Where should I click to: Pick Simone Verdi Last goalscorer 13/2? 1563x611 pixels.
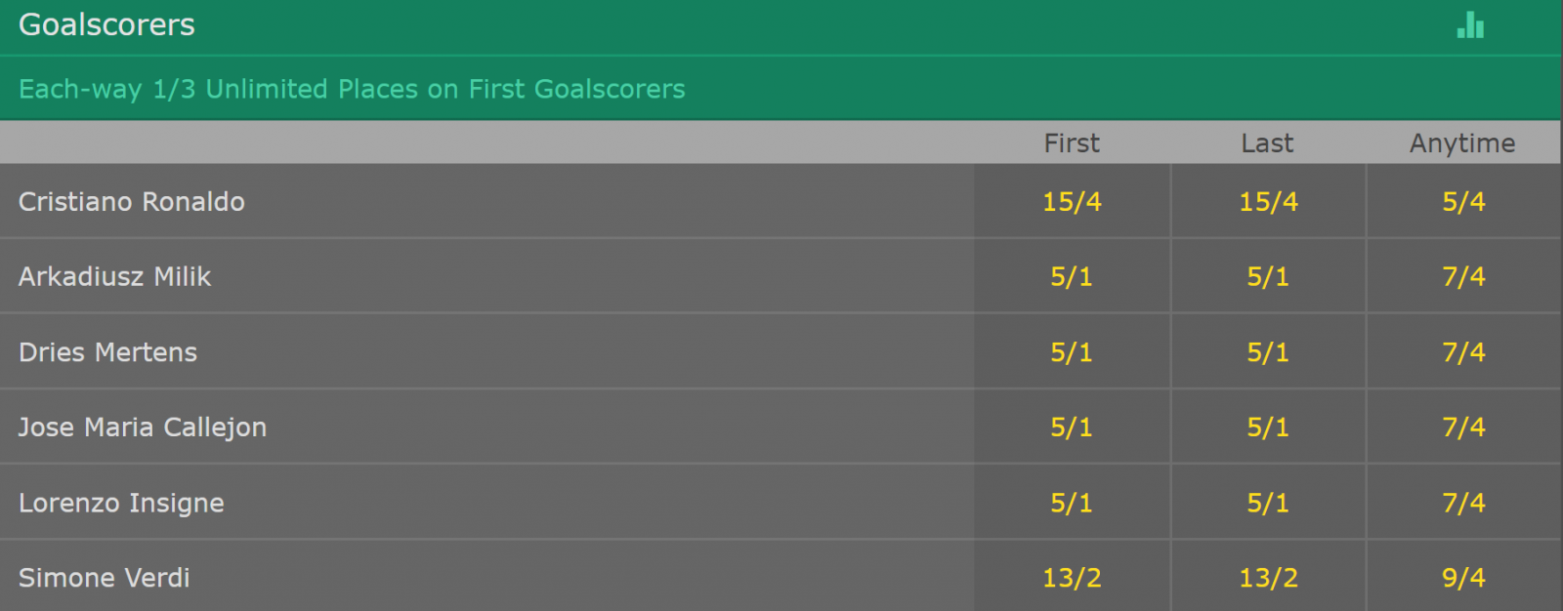(x=1268, y=577)
